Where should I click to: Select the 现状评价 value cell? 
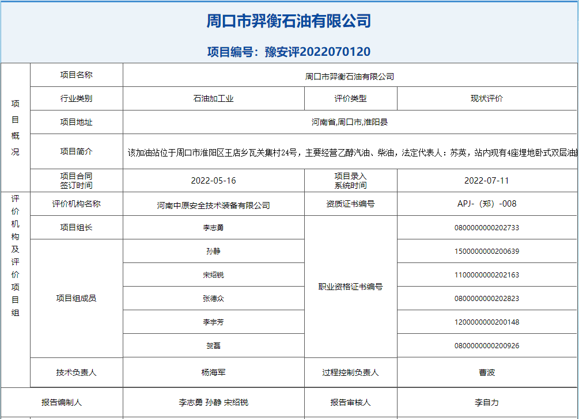coord(487,98)
